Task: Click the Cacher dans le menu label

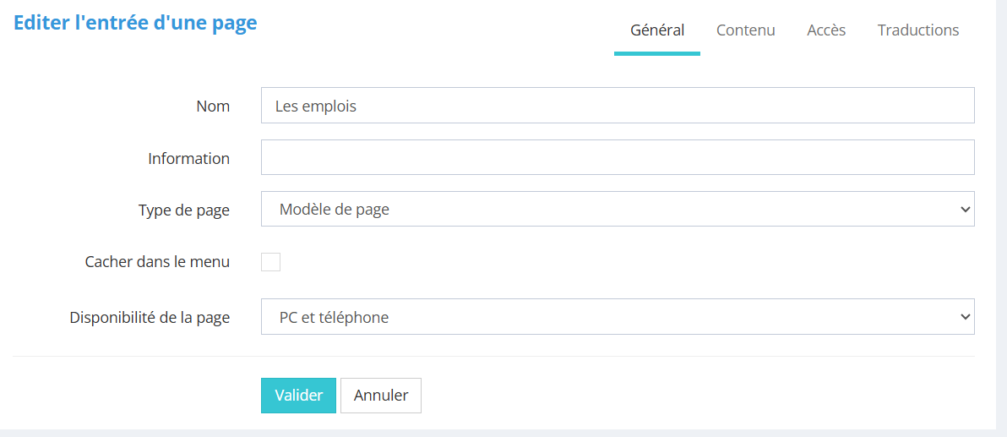Action: coord(157,262)
